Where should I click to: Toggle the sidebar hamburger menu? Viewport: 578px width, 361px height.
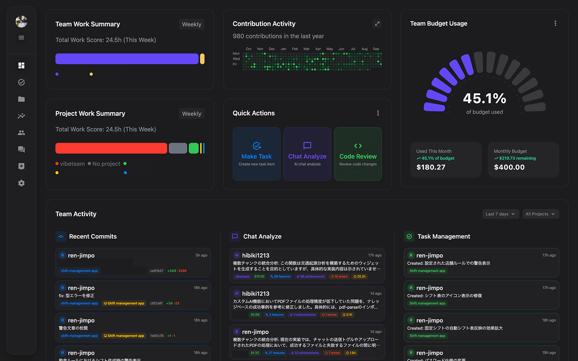point(21,37)
